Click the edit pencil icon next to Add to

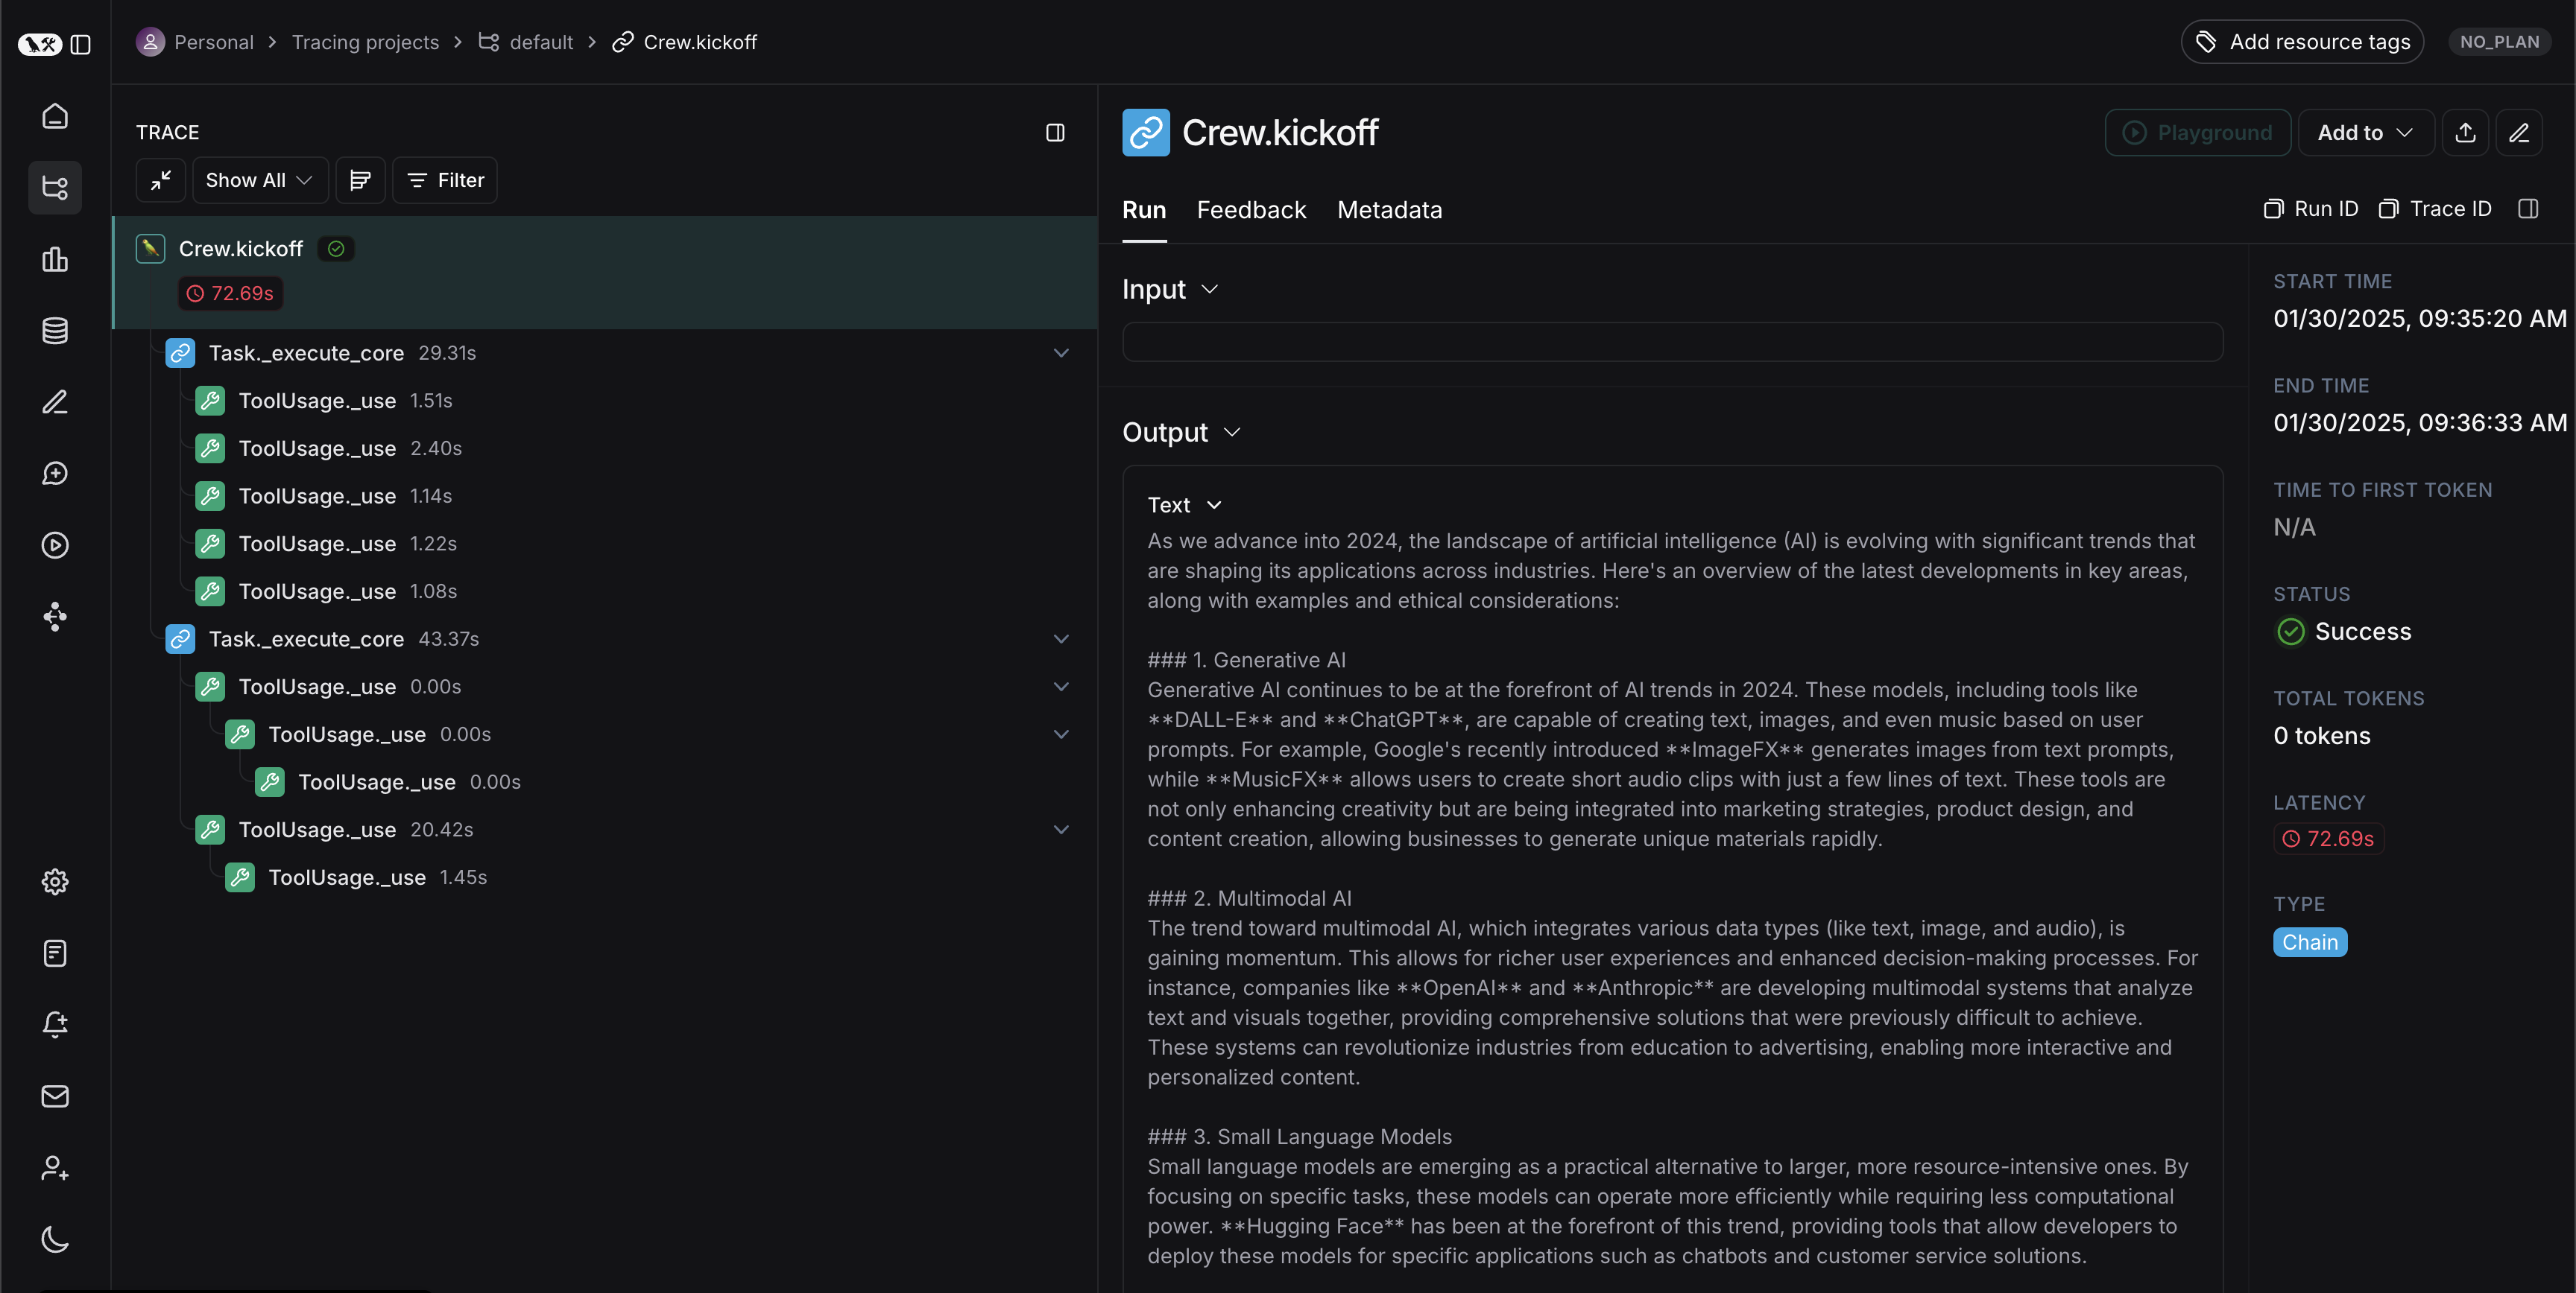point(2518,133)
